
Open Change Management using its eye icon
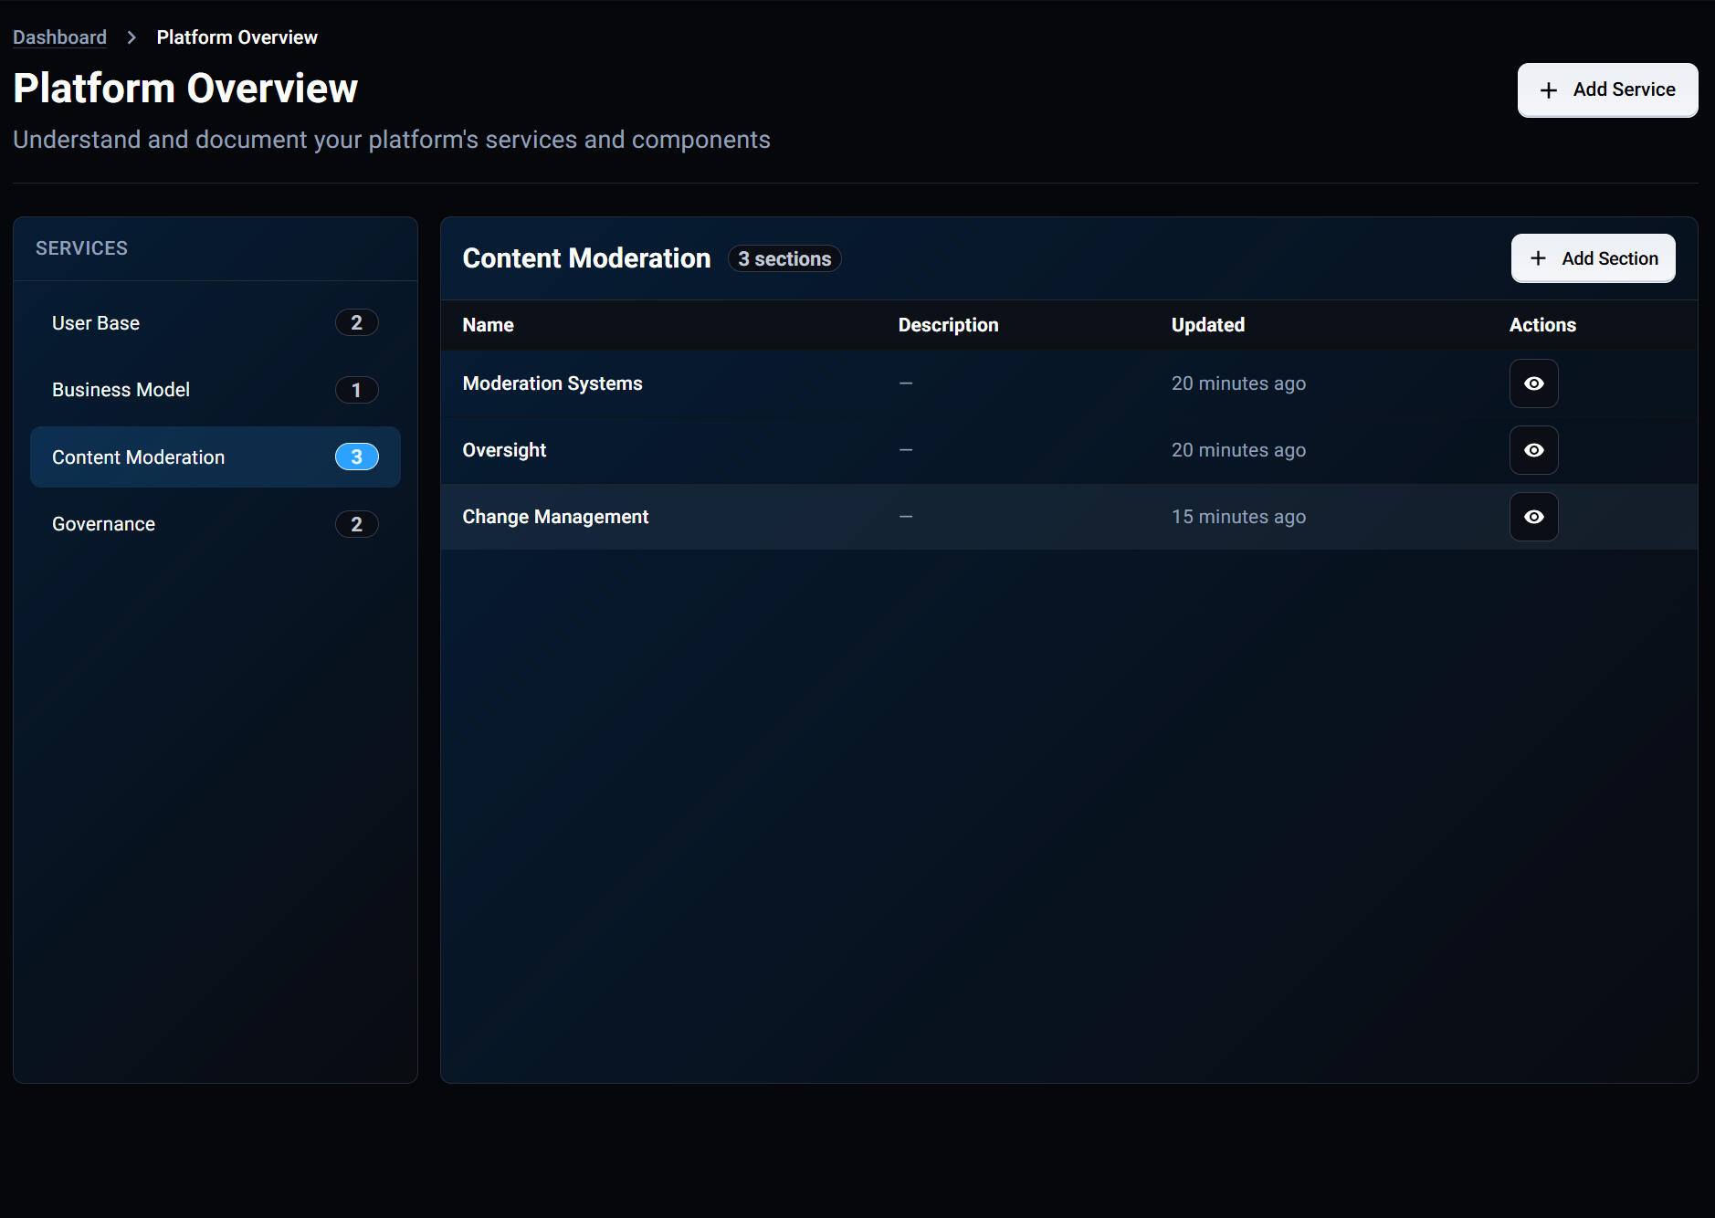point(1533,517)
